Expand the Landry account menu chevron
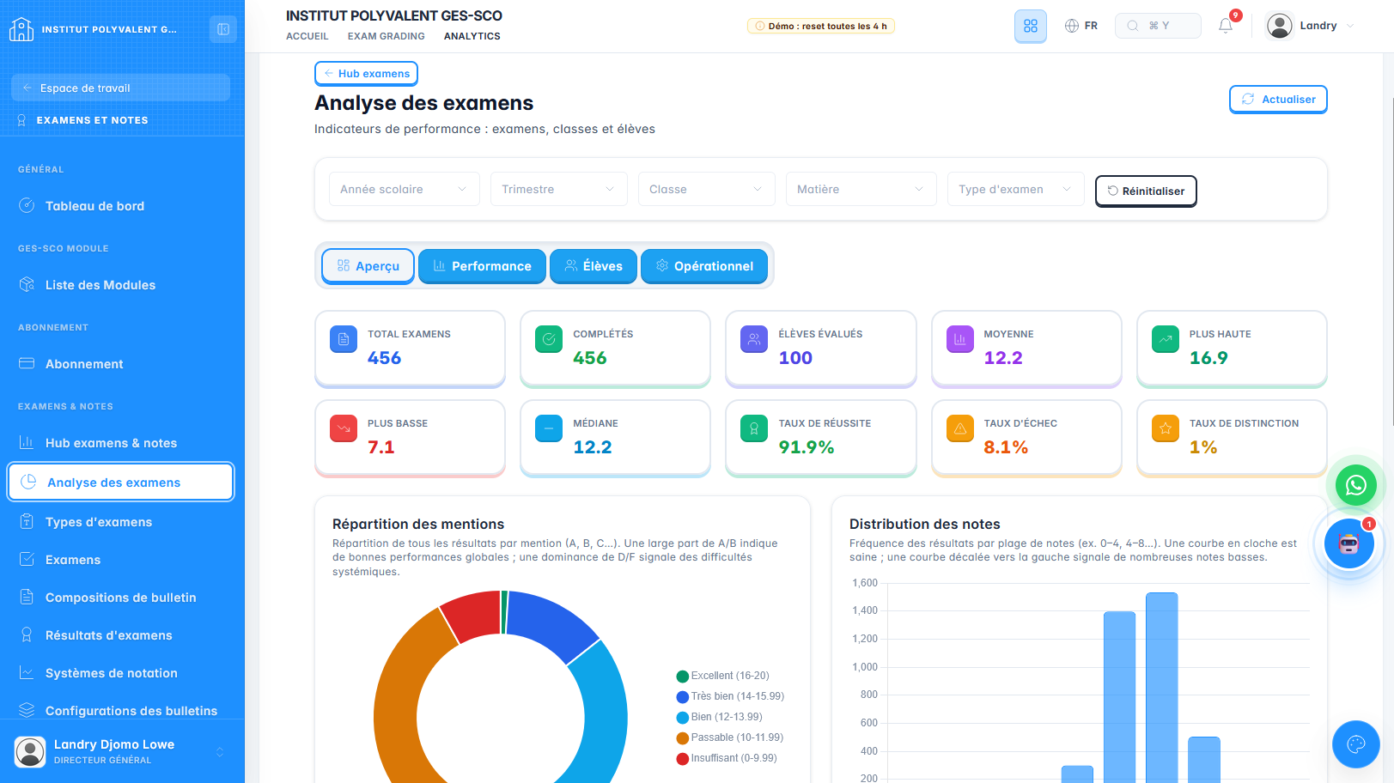 [x=1350, y=26]
